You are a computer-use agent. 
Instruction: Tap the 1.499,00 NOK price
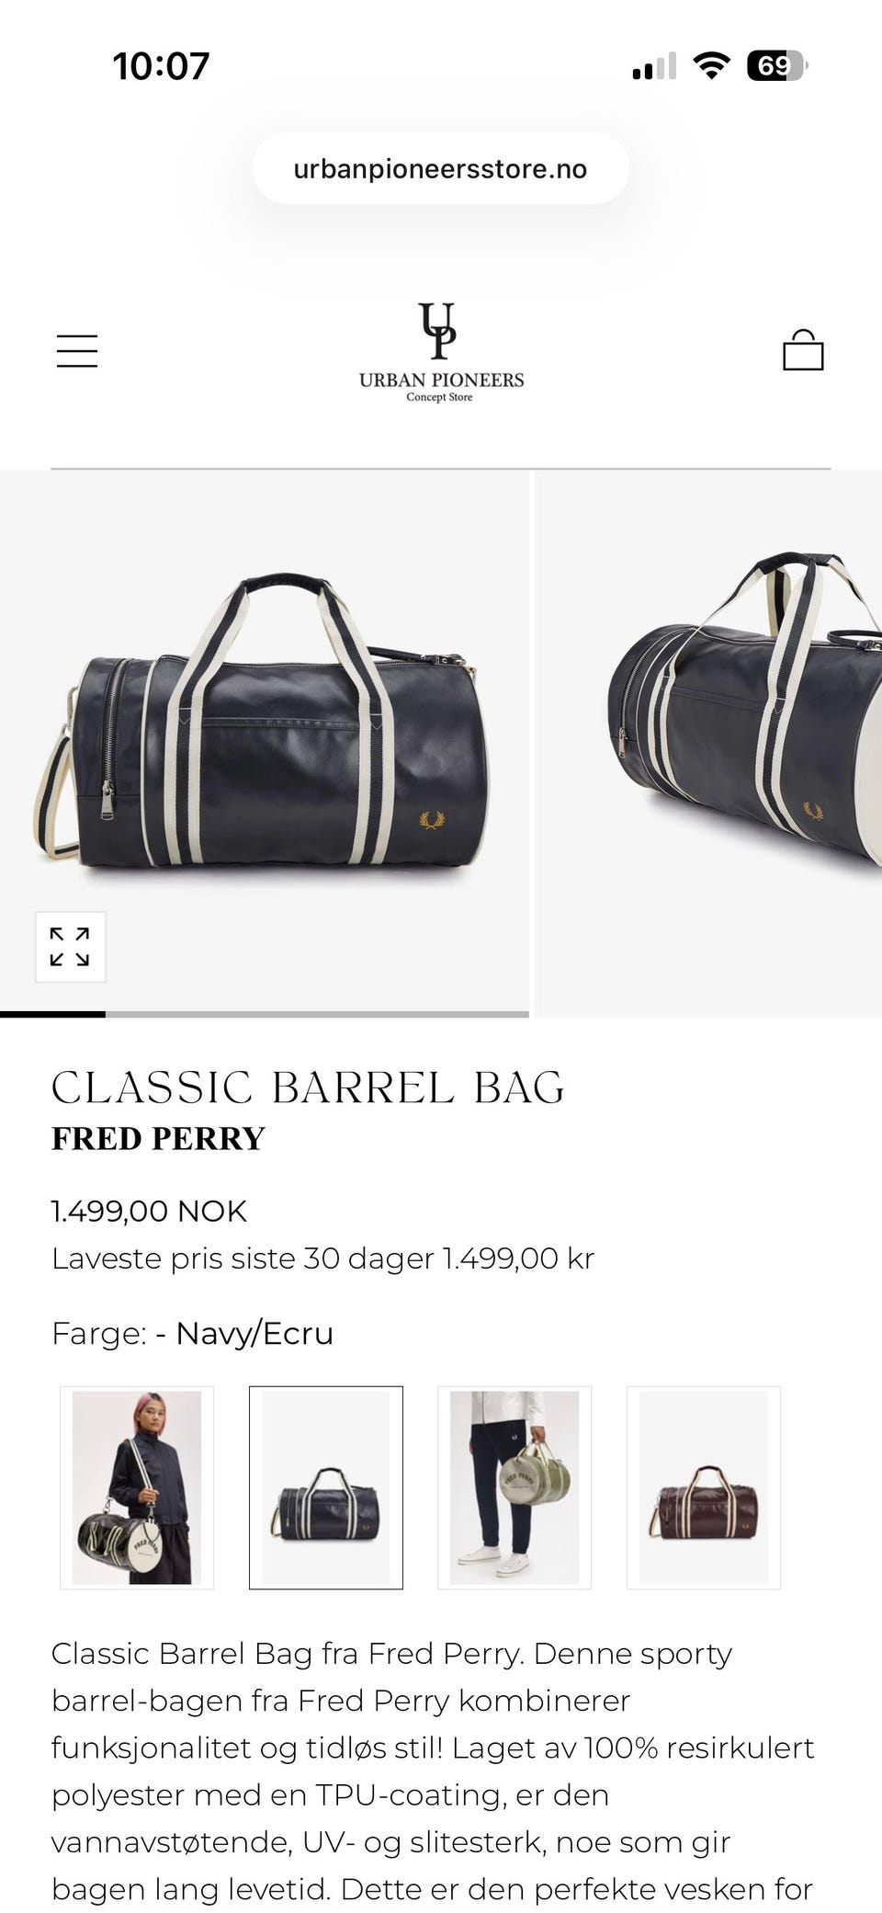pyautogui.click(x=149, y=1211)
